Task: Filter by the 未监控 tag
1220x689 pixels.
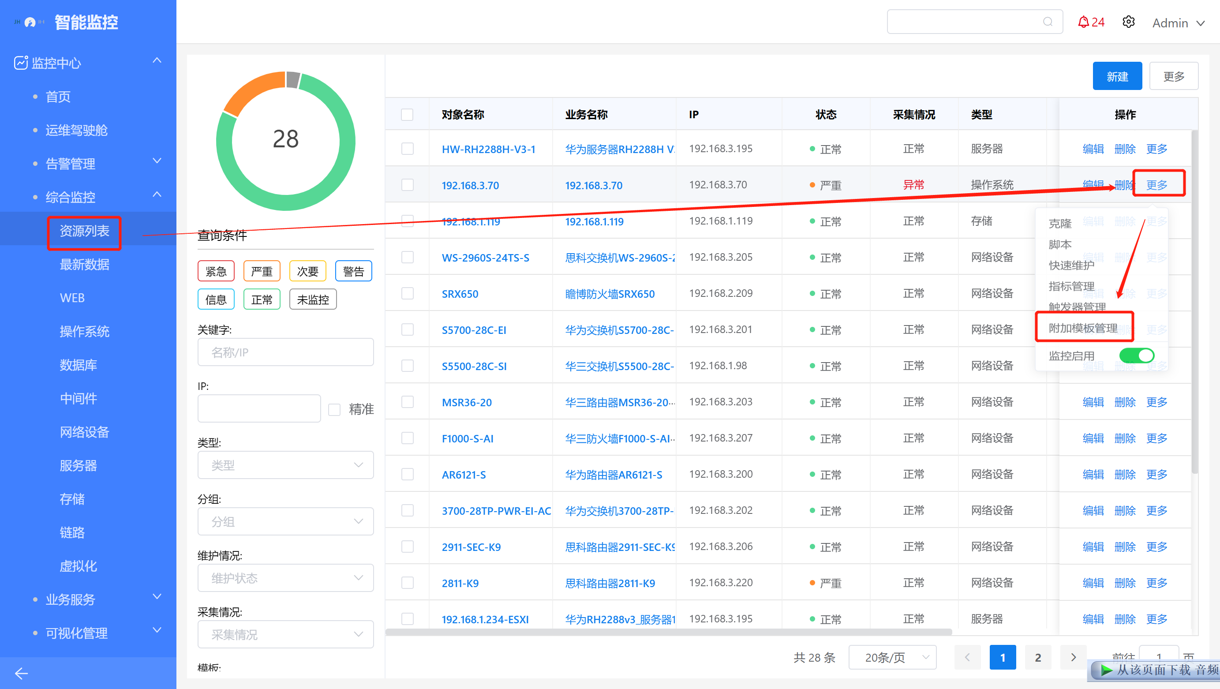Action: [x=313, y=299]
